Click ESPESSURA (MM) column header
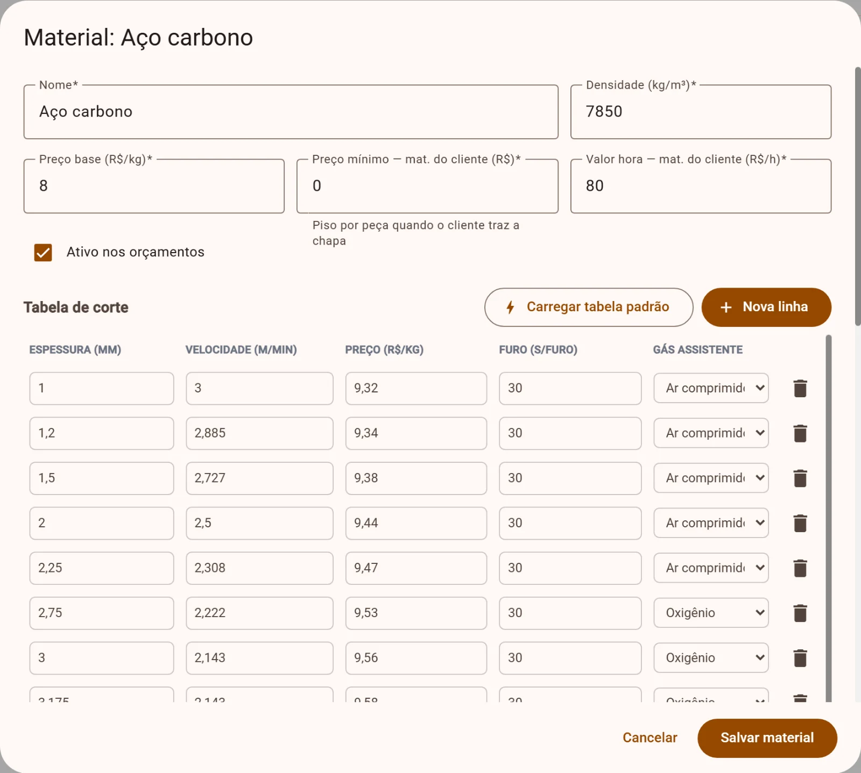 tap(75, 350)
